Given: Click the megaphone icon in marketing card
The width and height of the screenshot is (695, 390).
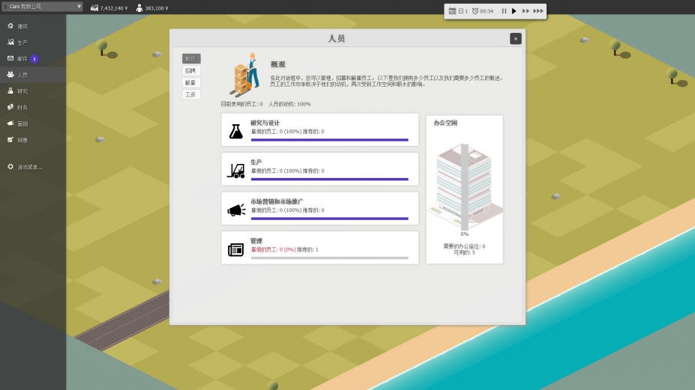Looking at the screenshot, I should pyautogui.click(x=236, y=210).
